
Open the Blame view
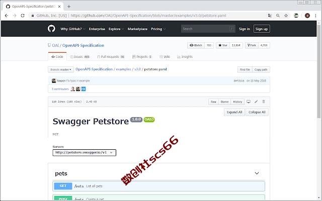coord(224,102)
